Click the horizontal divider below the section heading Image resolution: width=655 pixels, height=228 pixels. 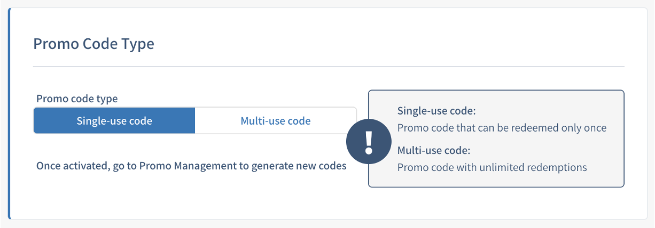[x=329, y=67]
